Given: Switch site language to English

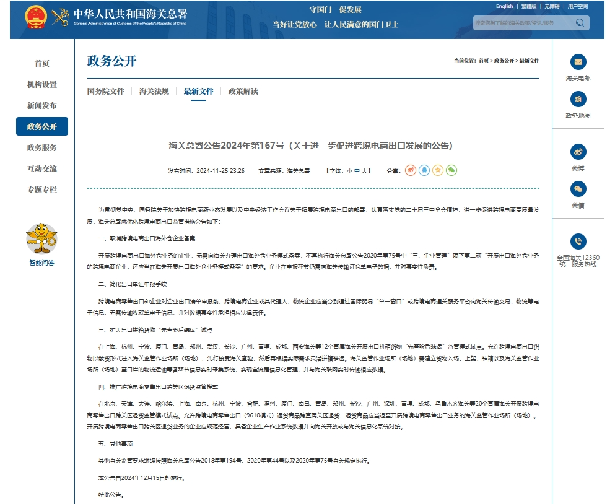Looking at the screenshot, I should tap(504, 6).
